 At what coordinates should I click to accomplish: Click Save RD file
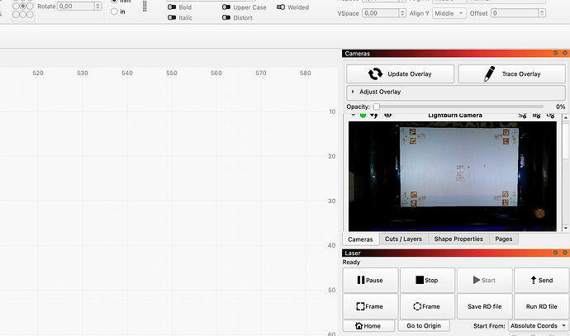click(485, 306)
